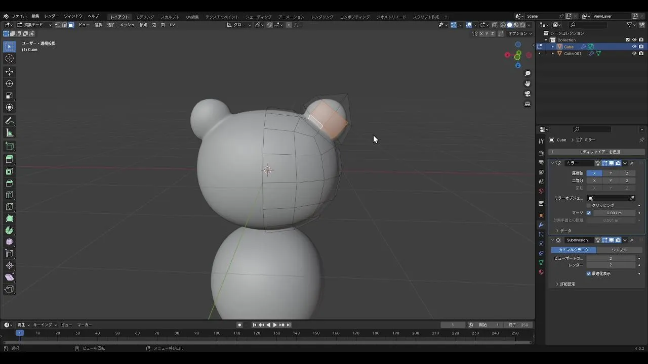Switch perspective/orthographic grid icon
The image size is (648, 364).
[528, 104]
